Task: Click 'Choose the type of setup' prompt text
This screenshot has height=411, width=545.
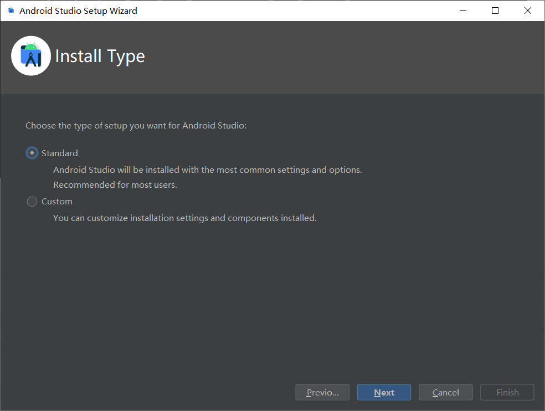Action: (x=136, y=126)
